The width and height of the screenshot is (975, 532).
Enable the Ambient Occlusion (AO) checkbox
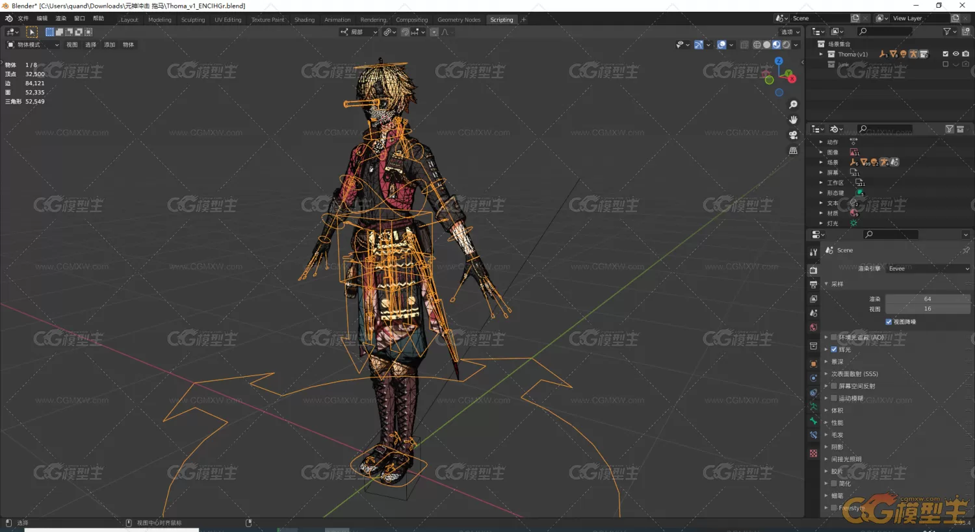834,337
